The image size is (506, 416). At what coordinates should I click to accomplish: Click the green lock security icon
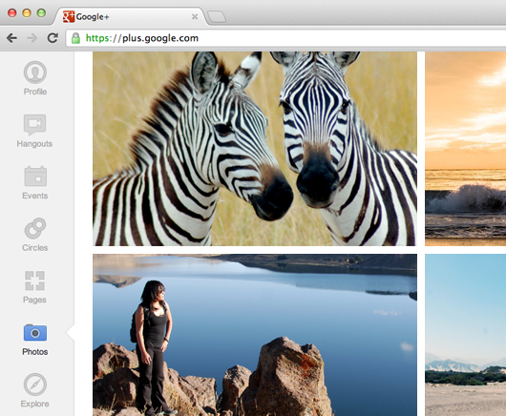[x=75, y=38]
